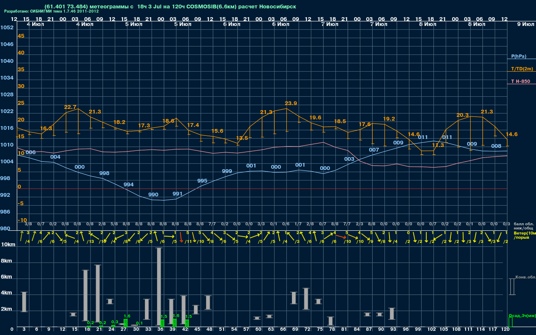Click the 004 pressure label
The width and height of the screenshot is (536, 335).
tap(55, 157)
